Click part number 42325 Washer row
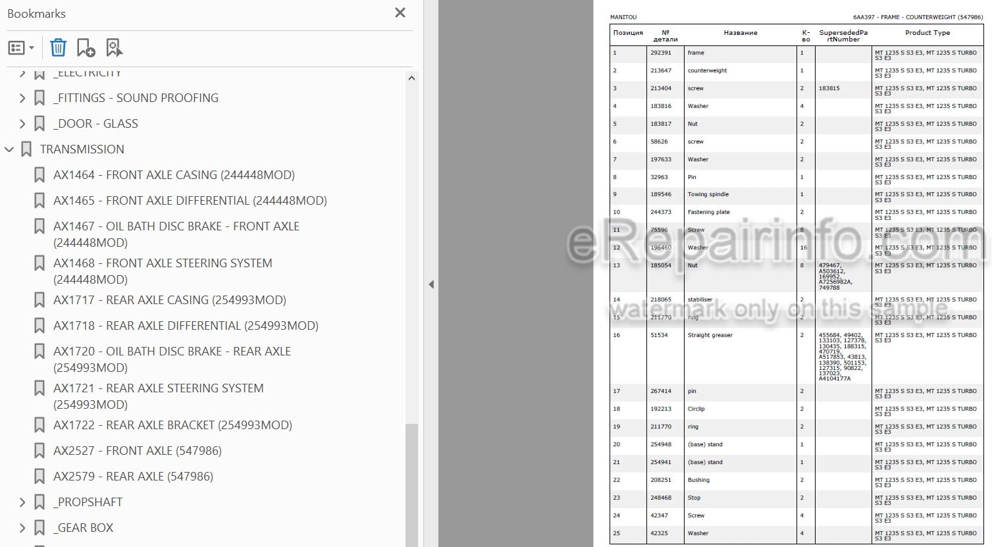This screenshot has width=992, height=547. click(x=659, y=533)
